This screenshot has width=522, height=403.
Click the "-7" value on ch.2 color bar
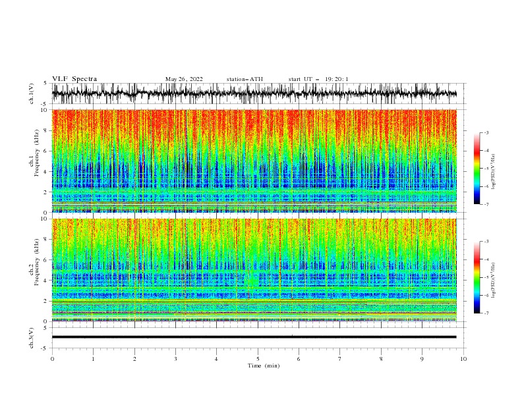point(486,313)
